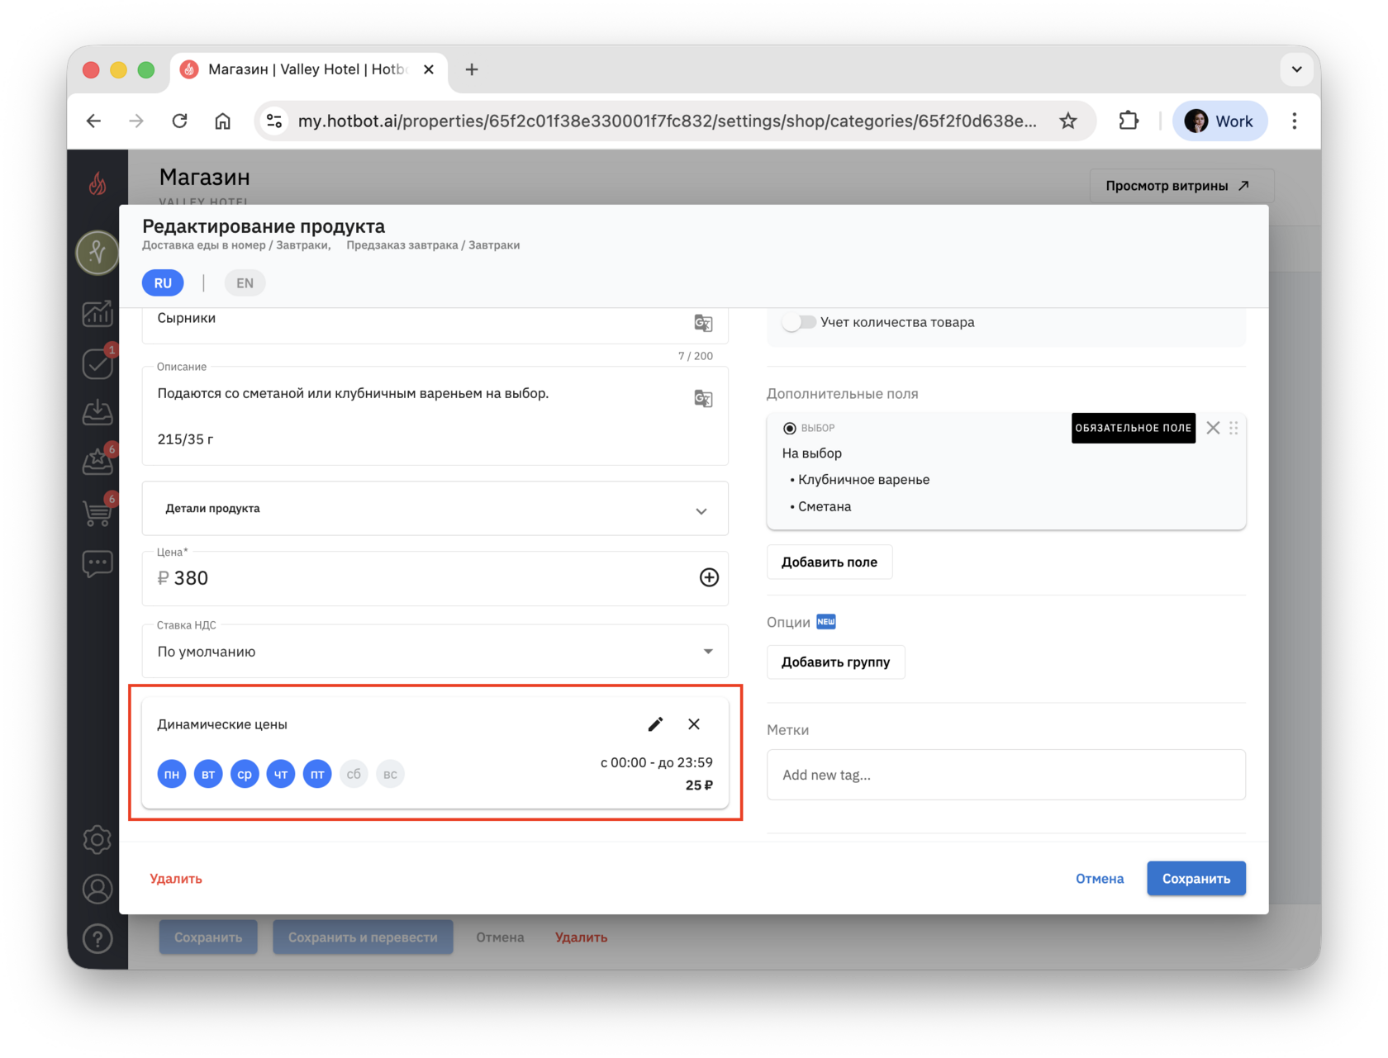Click red Удалить in the dialog

pyautogui.click(x=176, y=879)
